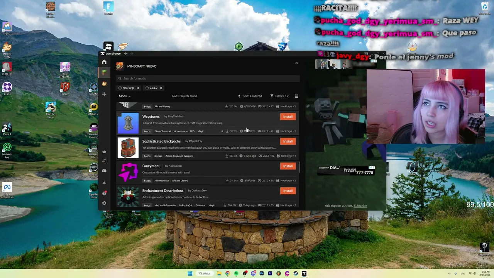Open author Keksuccino's profile link

[x=176, y=166]
